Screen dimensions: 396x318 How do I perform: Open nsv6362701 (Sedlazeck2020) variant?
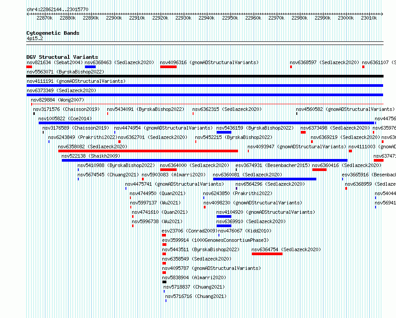153,137
